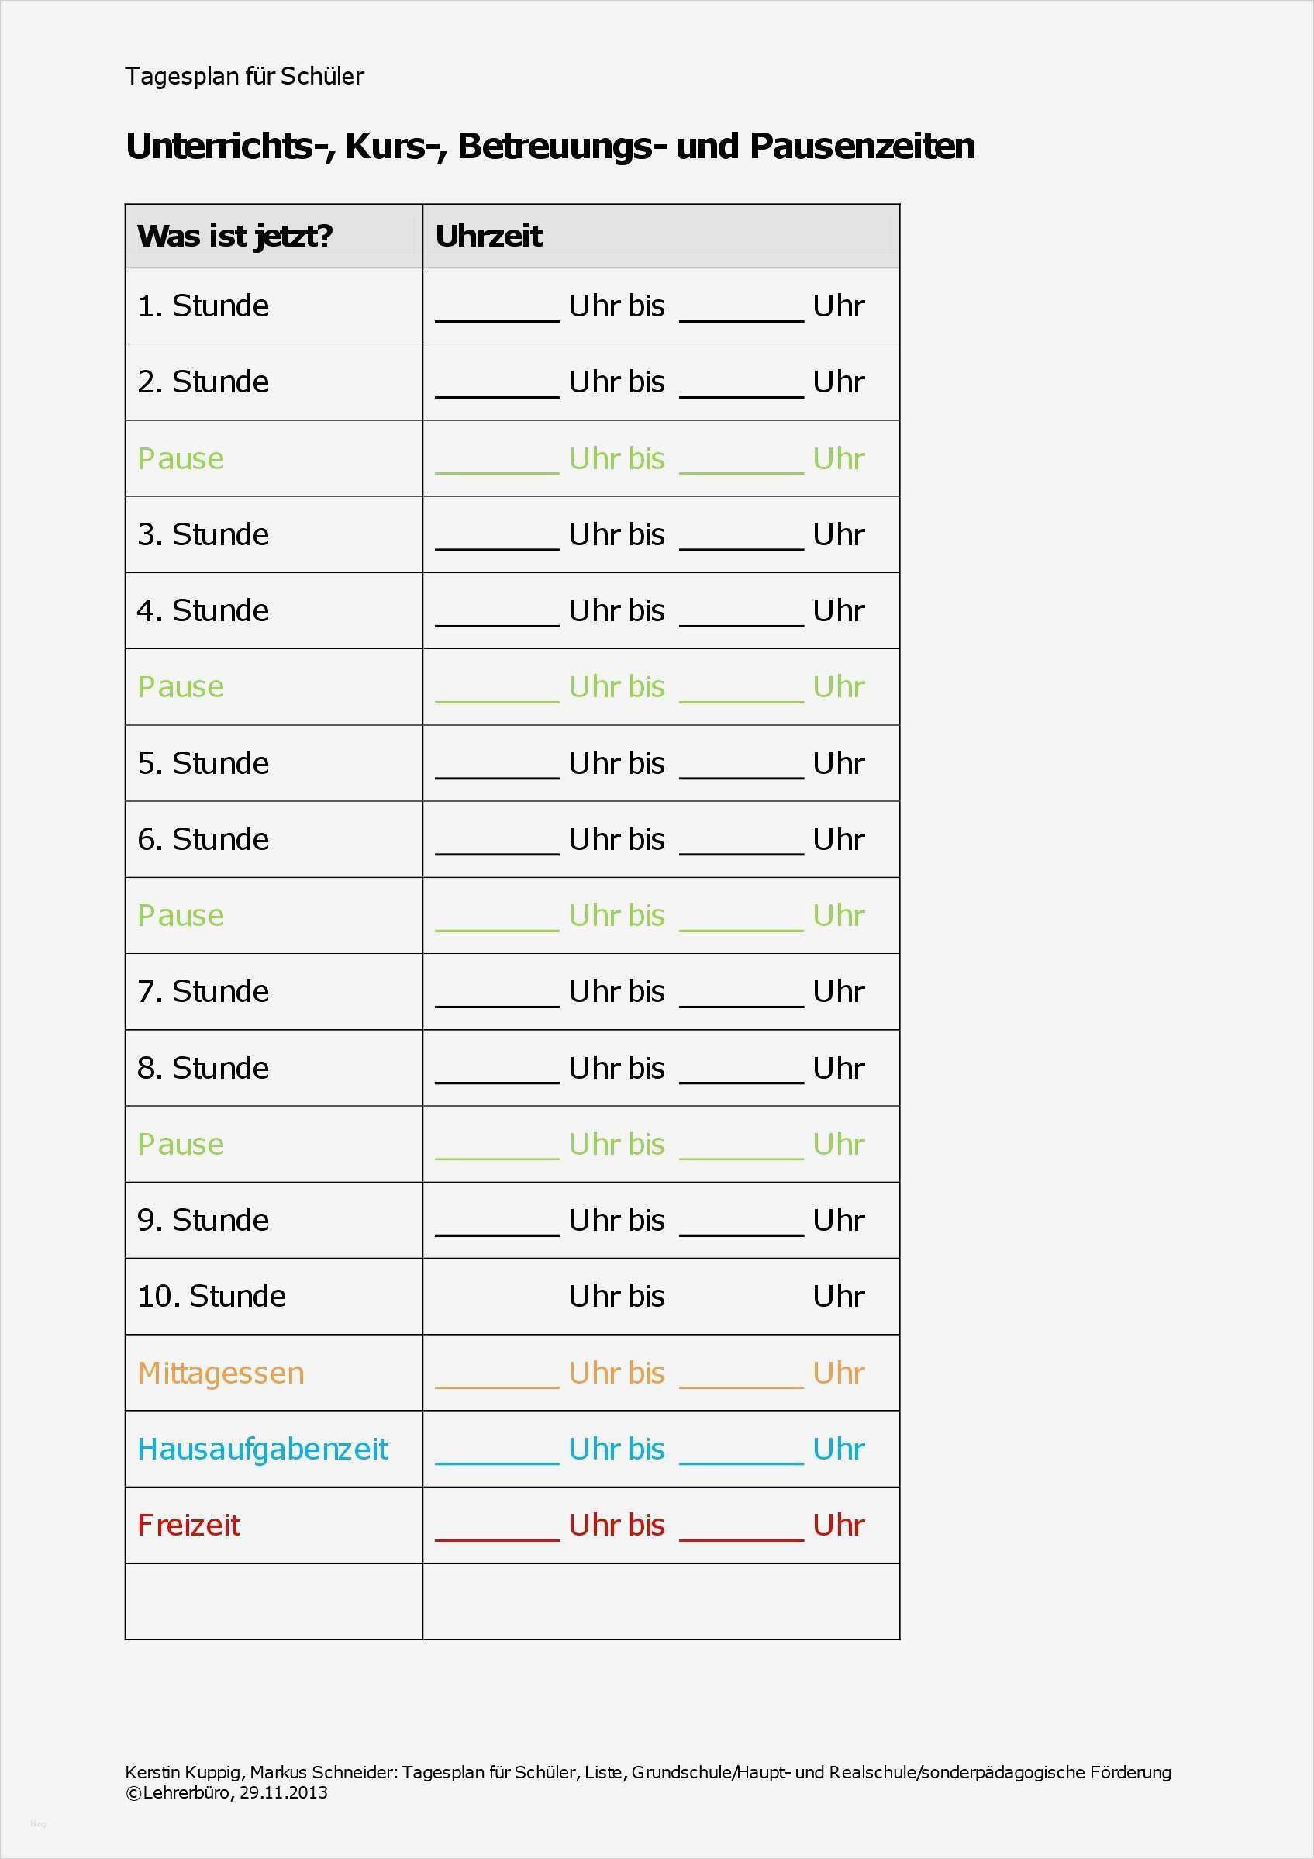Click the end time blank for 5. Stunde
The height and width of the screenshot is (1859, 1314).
coord(741,769)
